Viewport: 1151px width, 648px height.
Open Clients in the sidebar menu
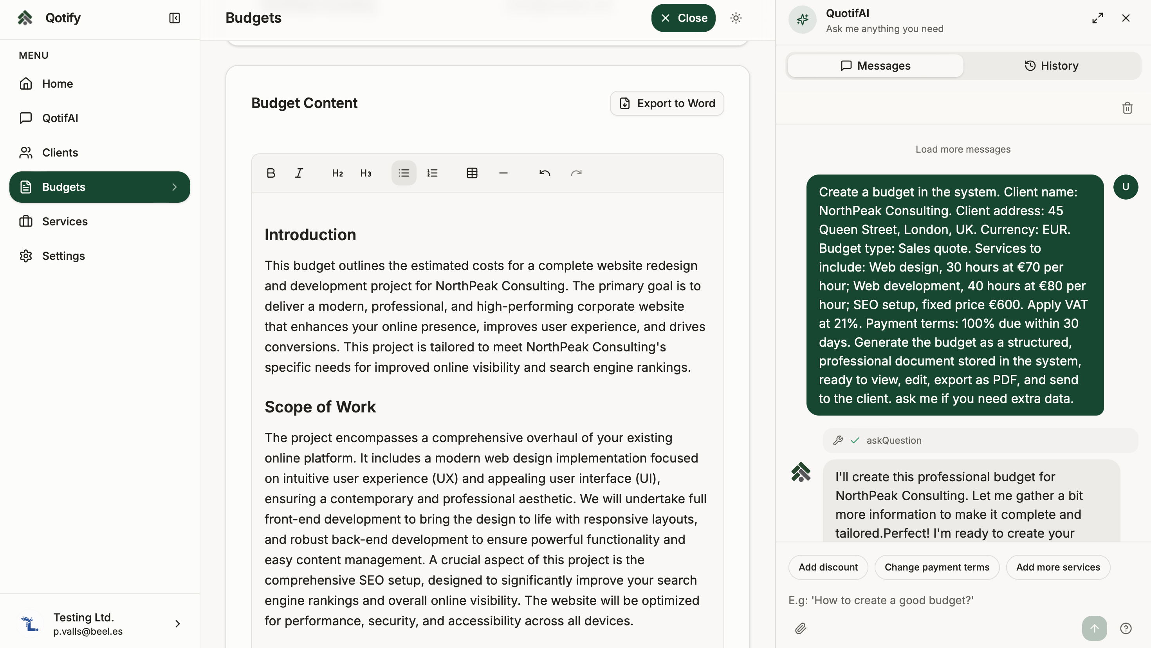(60, 152)
